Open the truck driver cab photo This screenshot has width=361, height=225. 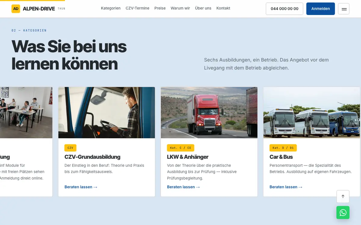pos(106,112)
